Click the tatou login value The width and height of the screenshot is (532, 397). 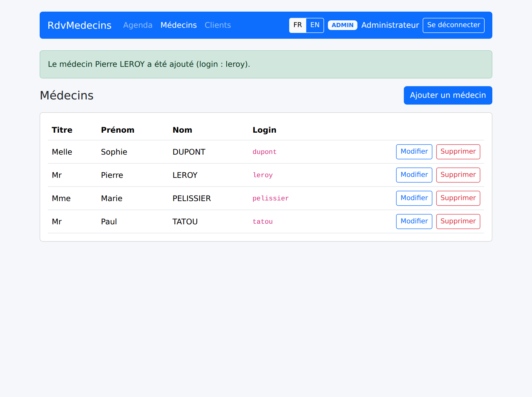pyautogui.click(x=262, y=222)
